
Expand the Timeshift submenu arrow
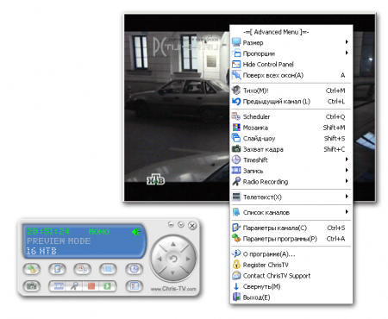(347, 159)
